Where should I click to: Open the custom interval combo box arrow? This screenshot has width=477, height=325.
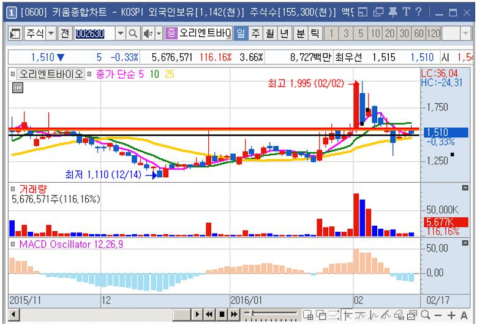(466, 33)
